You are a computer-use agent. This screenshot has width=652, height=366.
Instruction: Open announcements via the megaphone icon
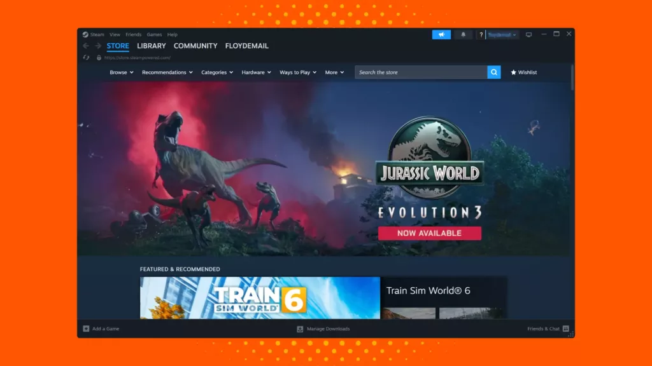441,34
